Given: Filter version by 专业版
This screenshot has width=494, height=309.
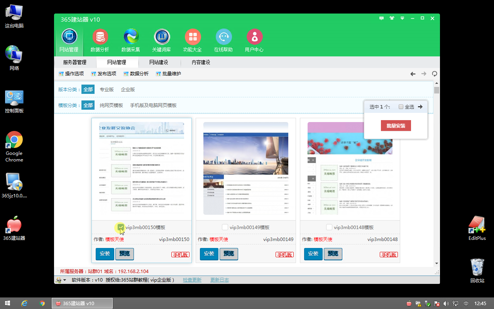Looking at the screenshot, I should point(107,89).
